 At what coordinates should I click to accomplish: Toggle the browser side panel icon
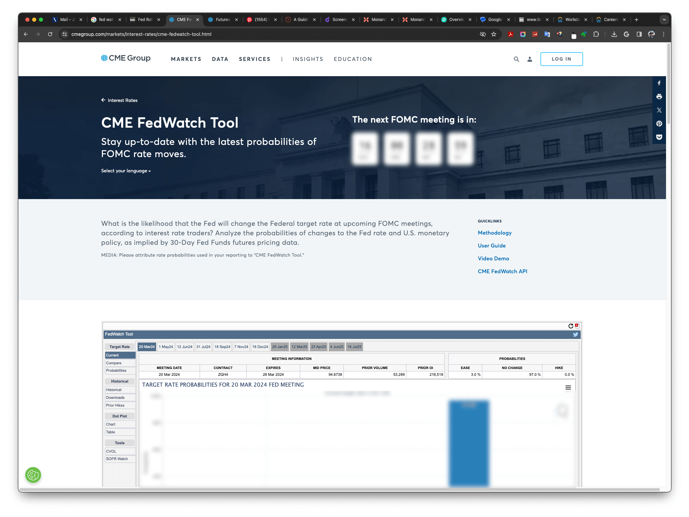tap(639, 34)
